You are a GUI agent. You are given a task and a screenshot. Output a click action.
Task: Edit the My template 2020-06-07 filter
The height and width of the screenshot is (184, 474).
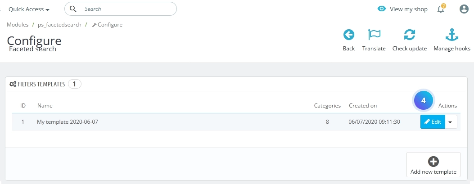[x=433, y=122]
